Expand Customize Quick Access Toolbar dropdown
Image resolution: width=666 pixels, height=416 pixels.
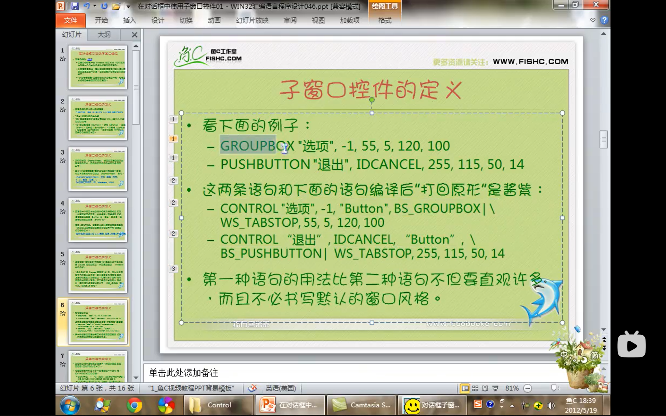(128, 6)
